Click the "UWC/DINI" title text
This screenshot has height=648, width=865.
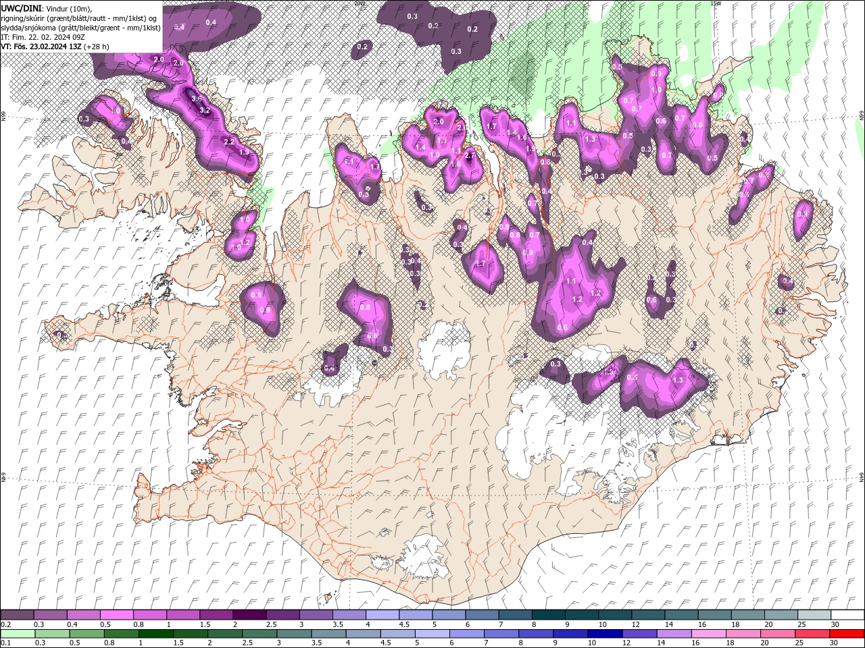click(x=20, y=7)
